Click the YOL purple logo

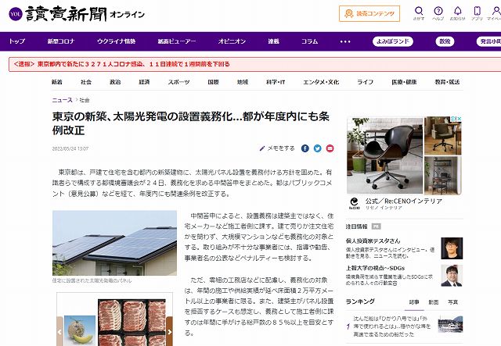click(16, 14)
